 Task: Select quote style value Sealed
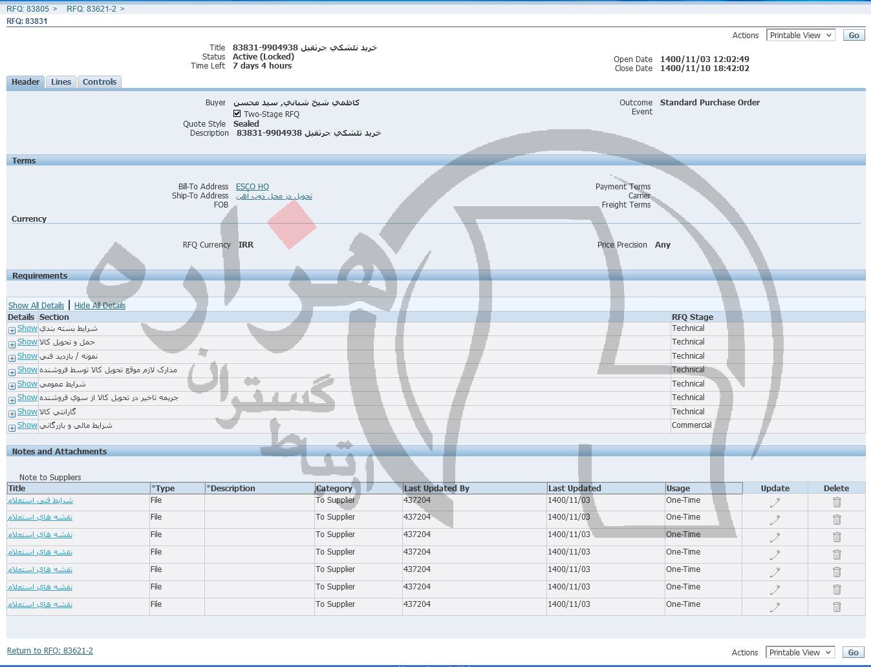[x=246, y=124]
